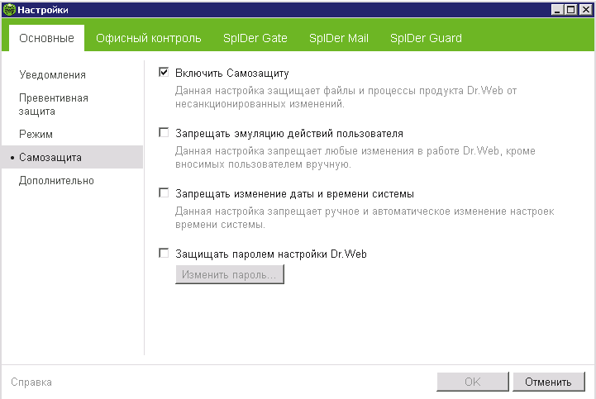The width and height of the screenshot is (596, 399).
Task: Click the Dr.Web spider icon in title bar
Action: pos(9,9)
